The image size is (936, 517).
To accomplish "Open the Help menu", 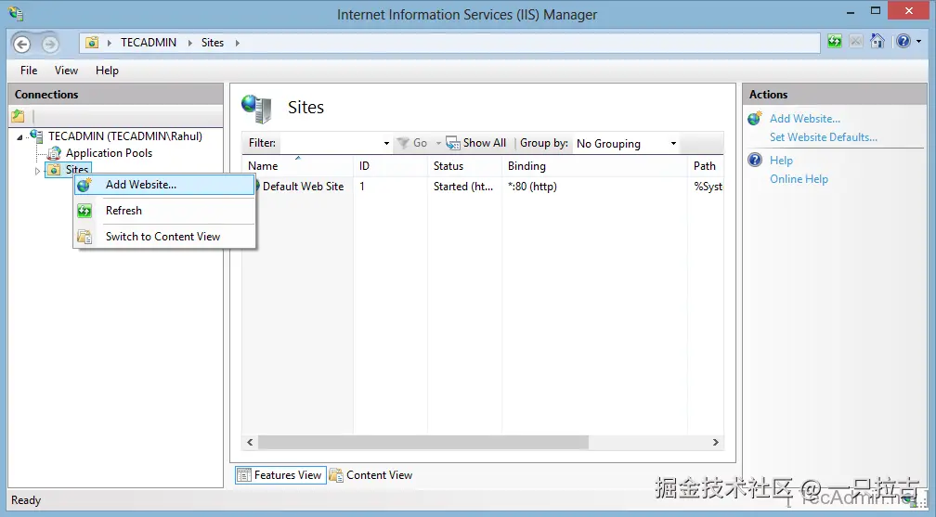I will tap(107, 71).
